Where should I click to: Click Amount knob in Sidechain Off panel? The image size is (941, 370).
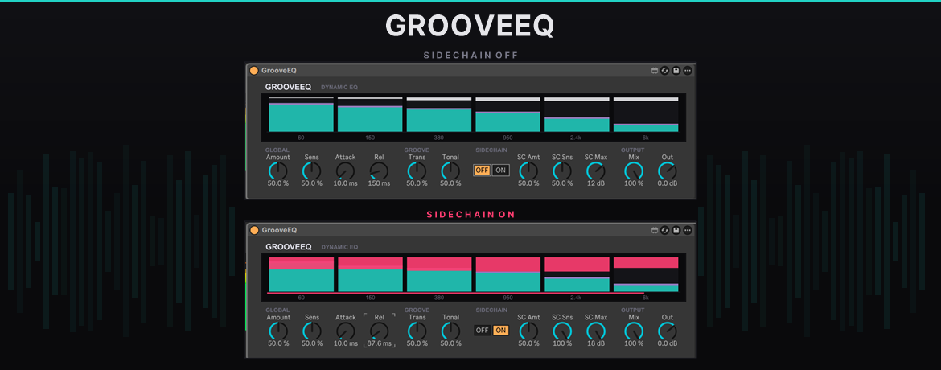pos(278,171)
